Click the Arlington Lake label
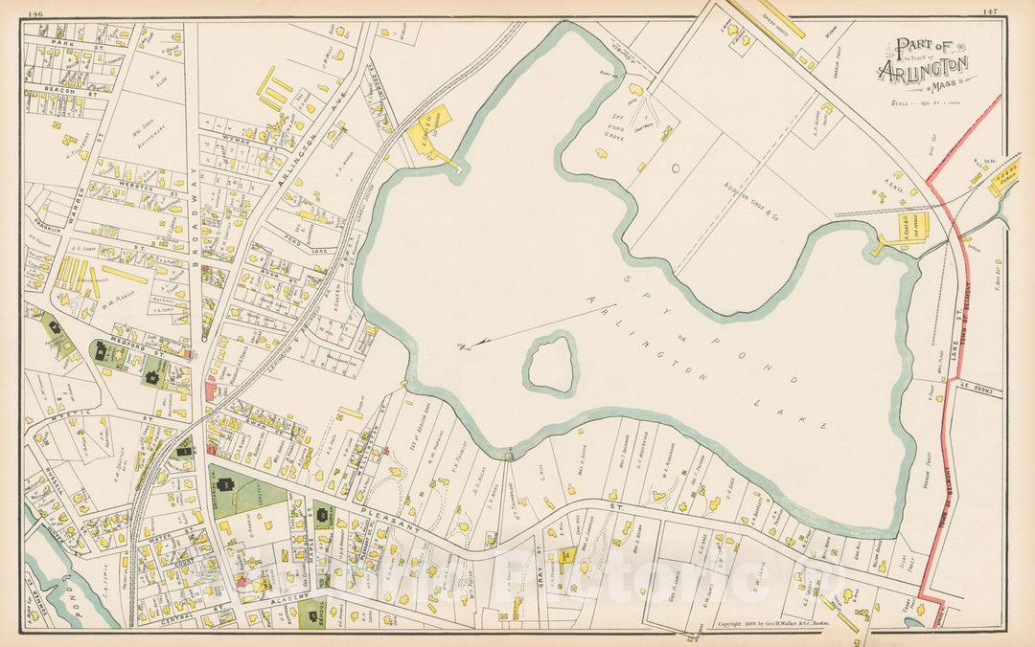Screen dimensions: 1035x647 pyautogui.click(x=709, y=366)
